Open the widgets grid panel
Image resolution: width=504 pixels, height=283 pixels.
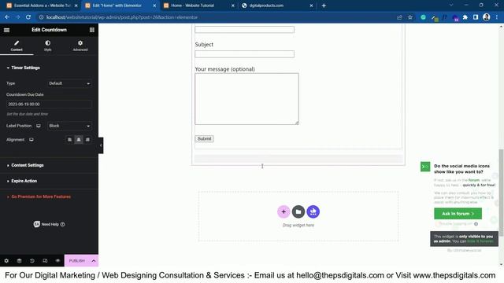[x=92, y=30]
